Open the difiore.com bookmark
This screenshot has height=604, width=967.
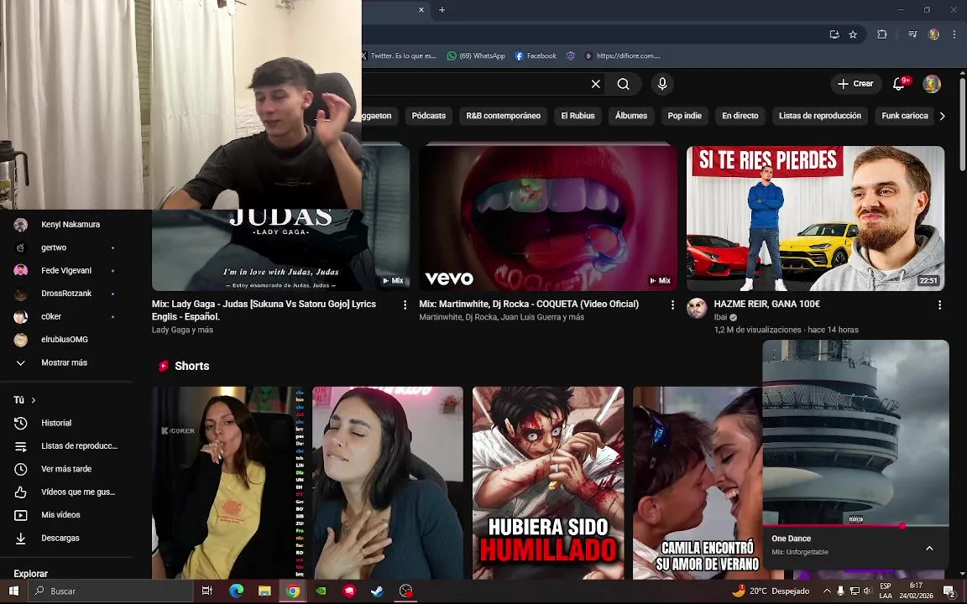(622, 55)
